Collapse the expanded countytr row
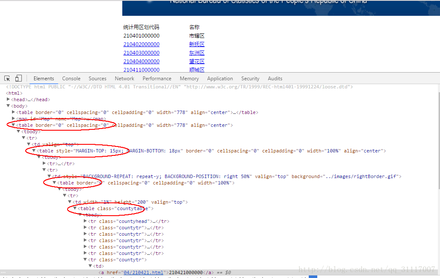This screenshot has height=278, width=440. coord(85,260)
